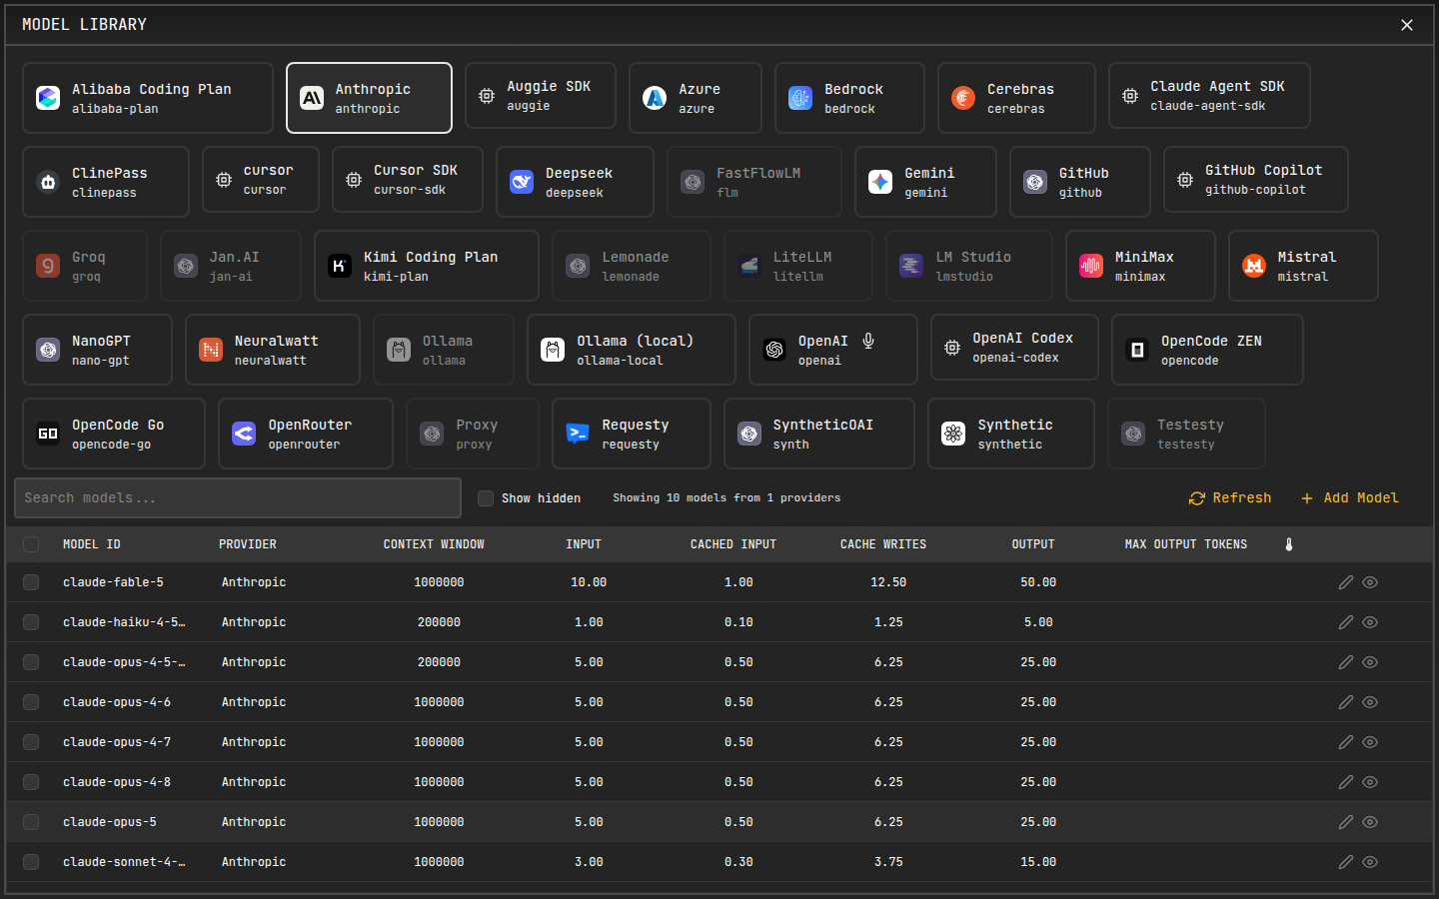Select the ClinePass provider card

click(106, 182)
